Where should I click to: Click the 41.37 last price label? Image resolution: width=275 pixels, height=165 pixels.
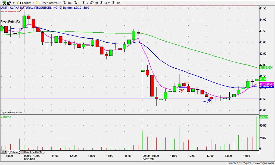coord(263,79)
